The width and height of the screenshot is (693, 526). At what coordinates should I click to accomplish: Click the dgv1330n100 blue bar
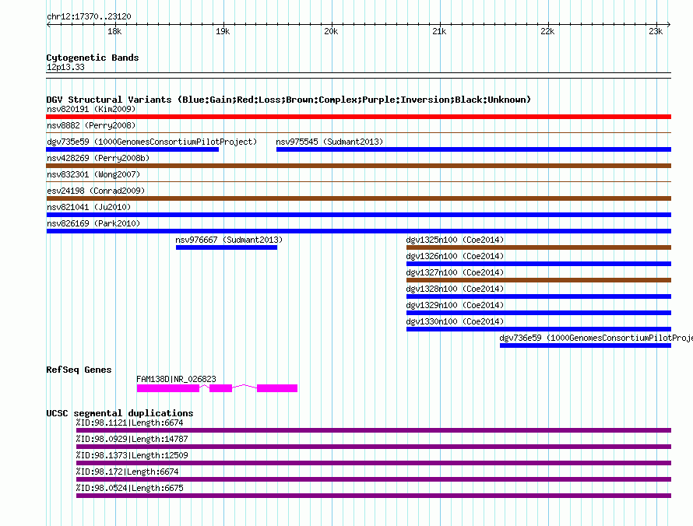[x=539, y=329]
